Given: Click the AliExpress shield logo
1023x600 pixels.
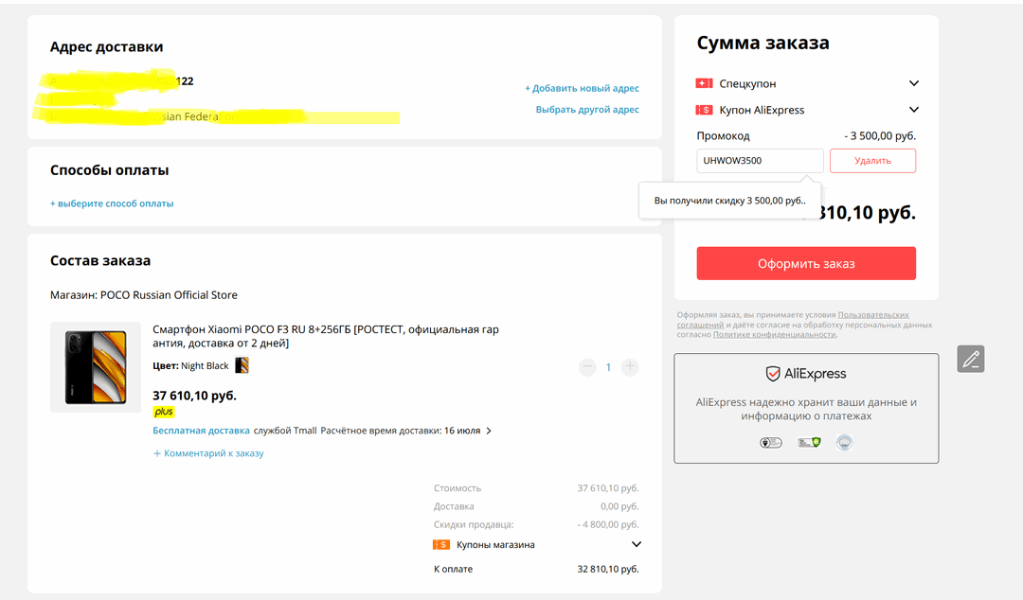Looking at the screenshot, I should [x=773, y=374].
